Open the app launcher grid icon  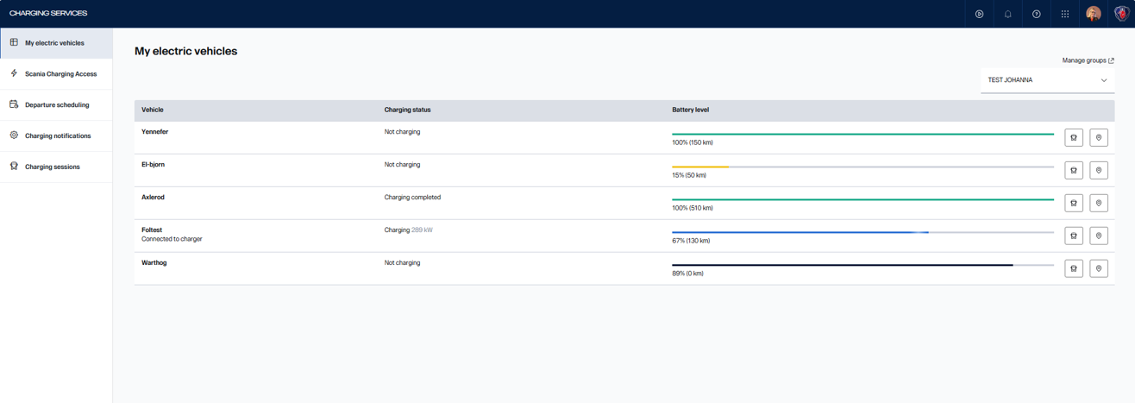tap(1064, 14)
